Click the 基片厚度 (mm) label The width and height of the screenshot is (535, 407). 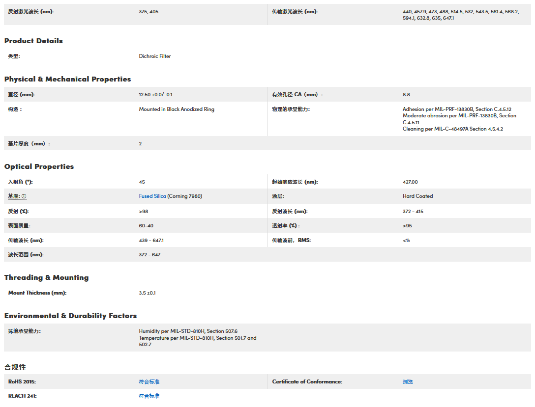point(29,144)
